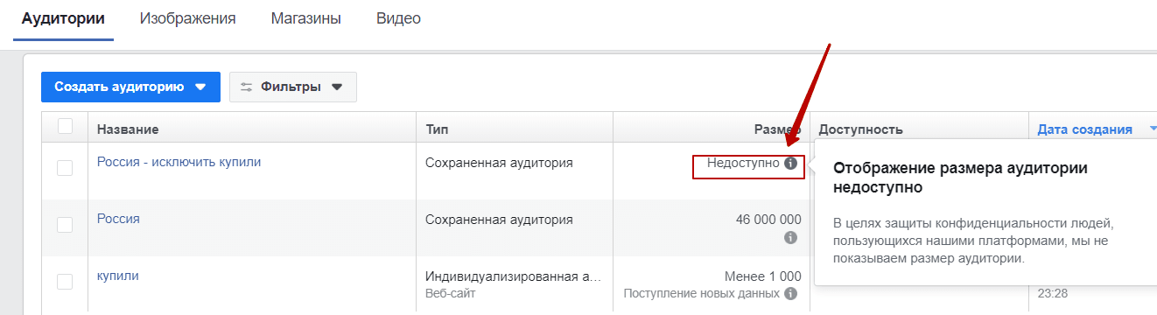
Task: Click the filter sliders icon on Фильтры
Action: coord(246,87)
